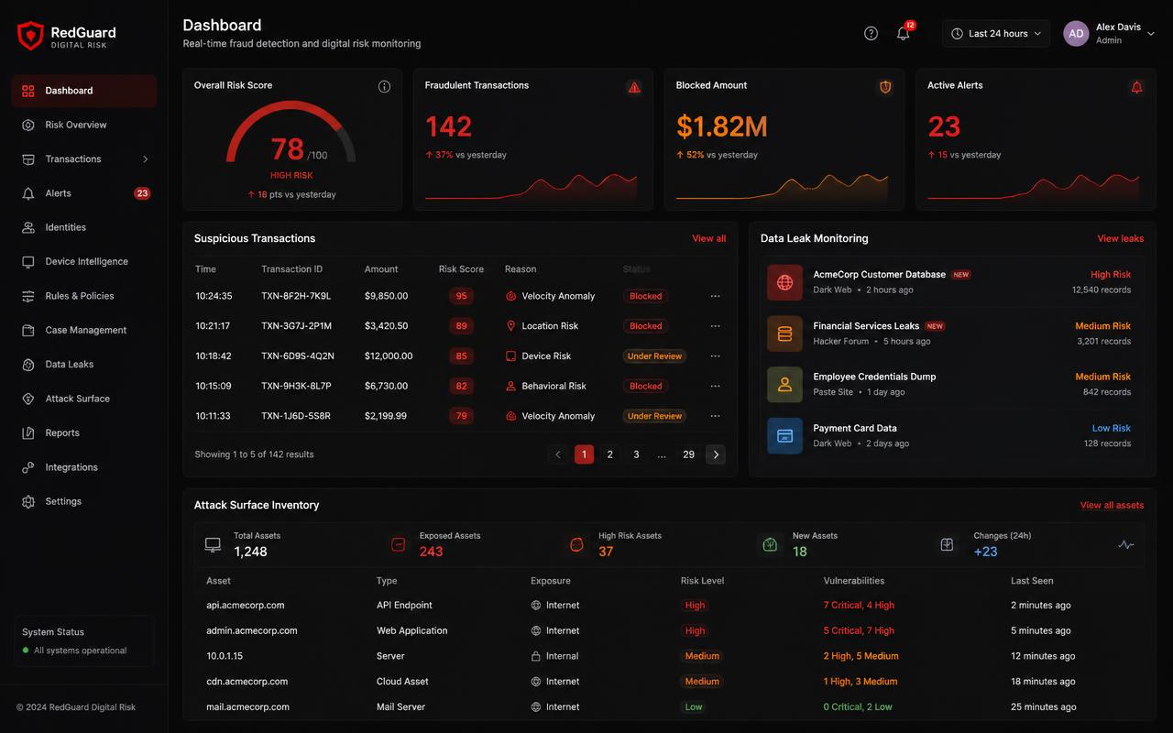Click the 10.0.1.15 server asset row
The width and height of the screenshot is (1173, 733).
coord(669,656)
